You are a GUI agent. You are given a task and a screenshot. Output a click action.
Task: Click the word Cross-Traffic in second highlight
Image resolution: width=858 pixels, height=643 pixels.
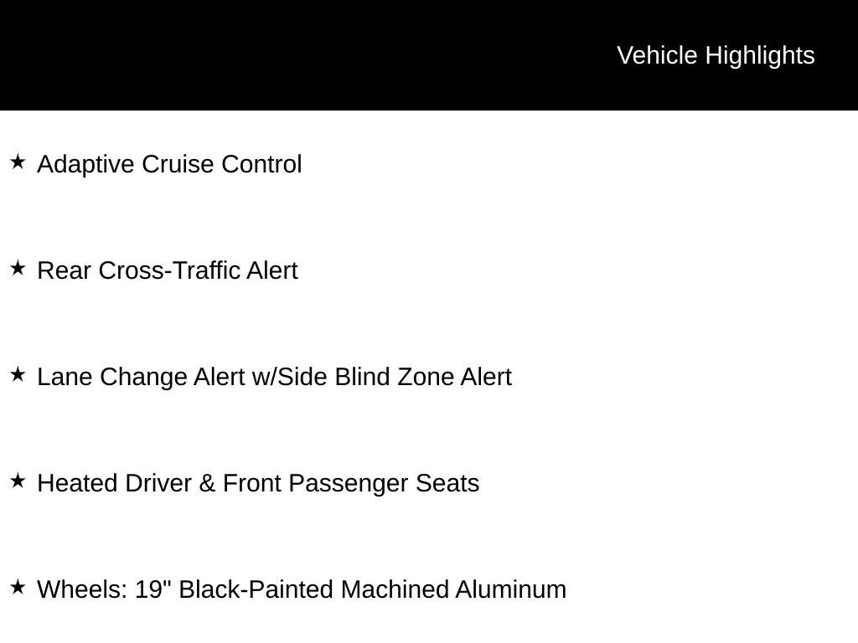point(168,270)
